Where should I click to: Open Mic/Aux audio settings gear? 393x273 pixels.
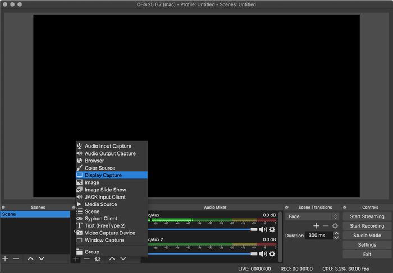point(272,229)
